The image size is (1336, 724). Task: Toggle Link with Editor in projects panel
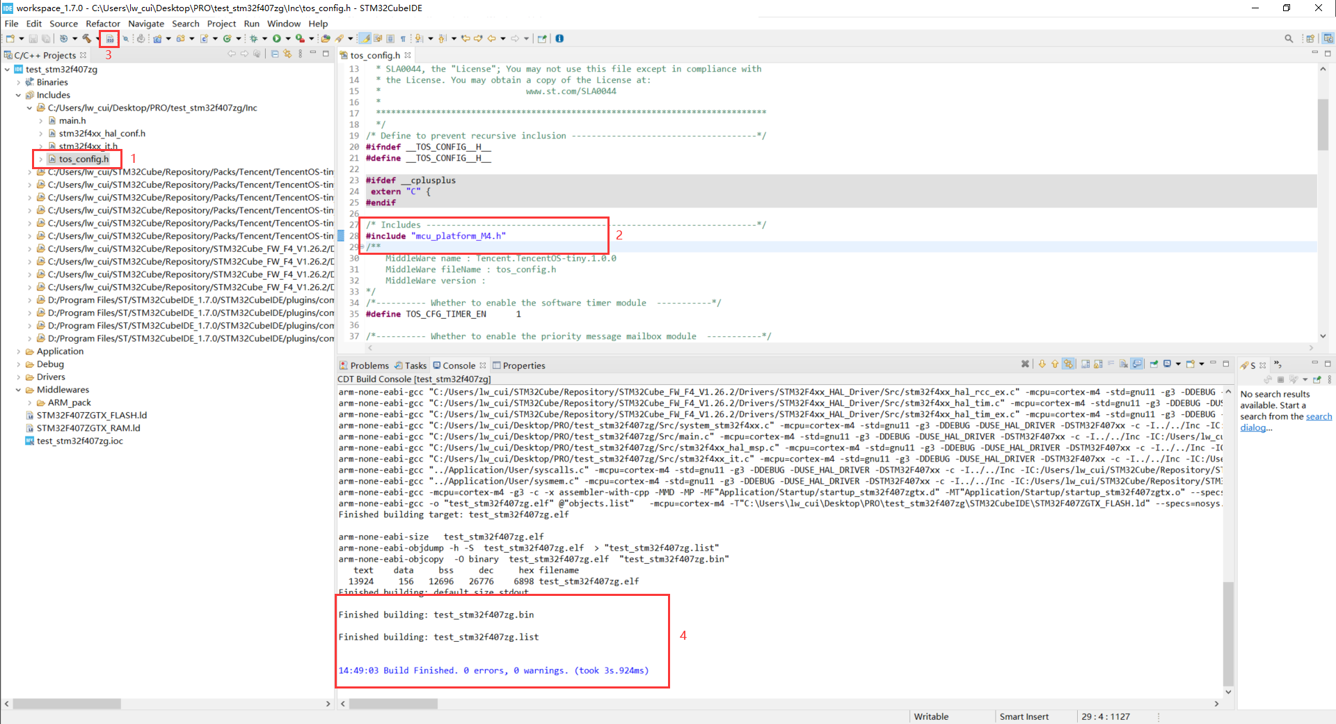[x=287, y=54]
